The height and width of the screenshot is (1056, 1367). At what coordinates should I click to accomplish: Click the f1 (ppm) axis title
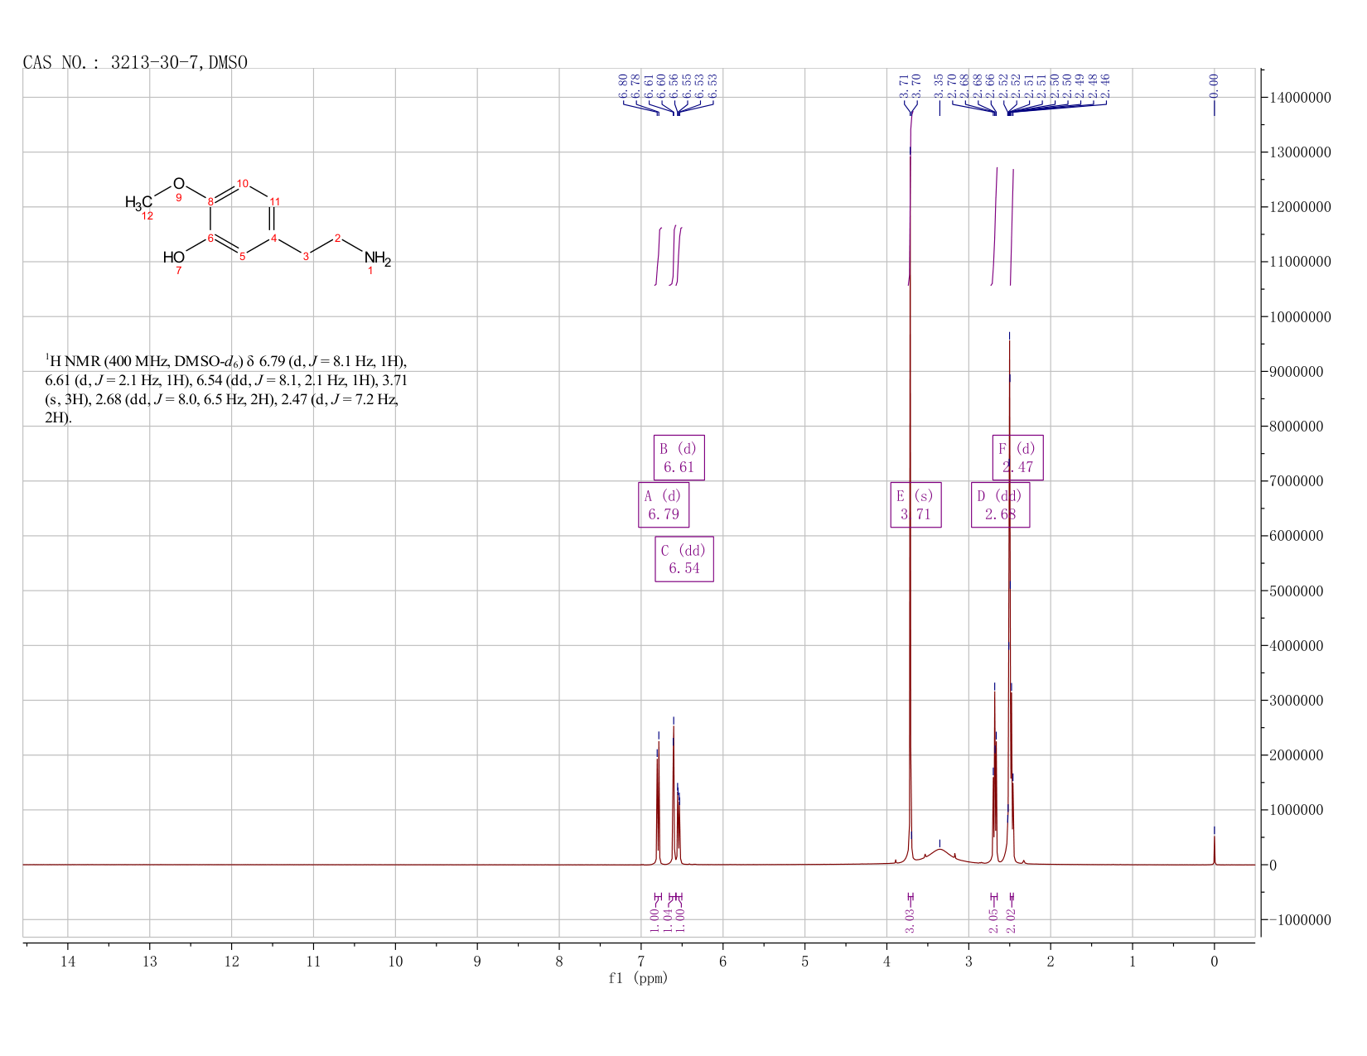638,978
